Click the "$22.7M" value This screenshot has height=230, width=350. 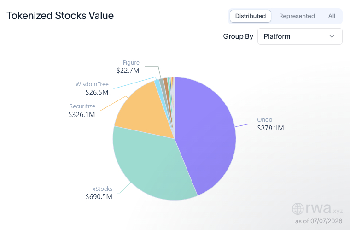[128, 71]
